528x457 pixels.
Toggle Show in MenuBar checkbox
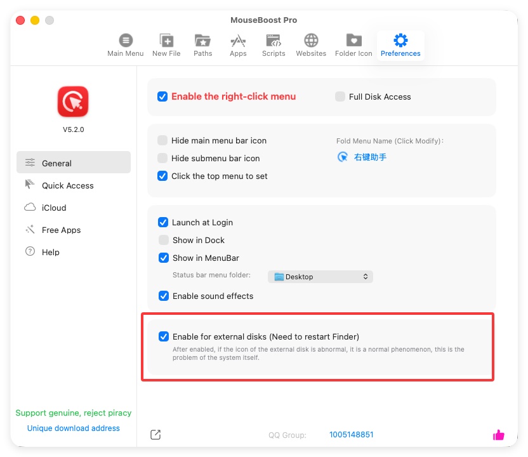(164, 258)
